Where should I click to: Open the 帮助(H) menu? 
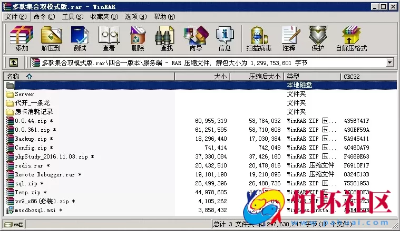(164, 17)
